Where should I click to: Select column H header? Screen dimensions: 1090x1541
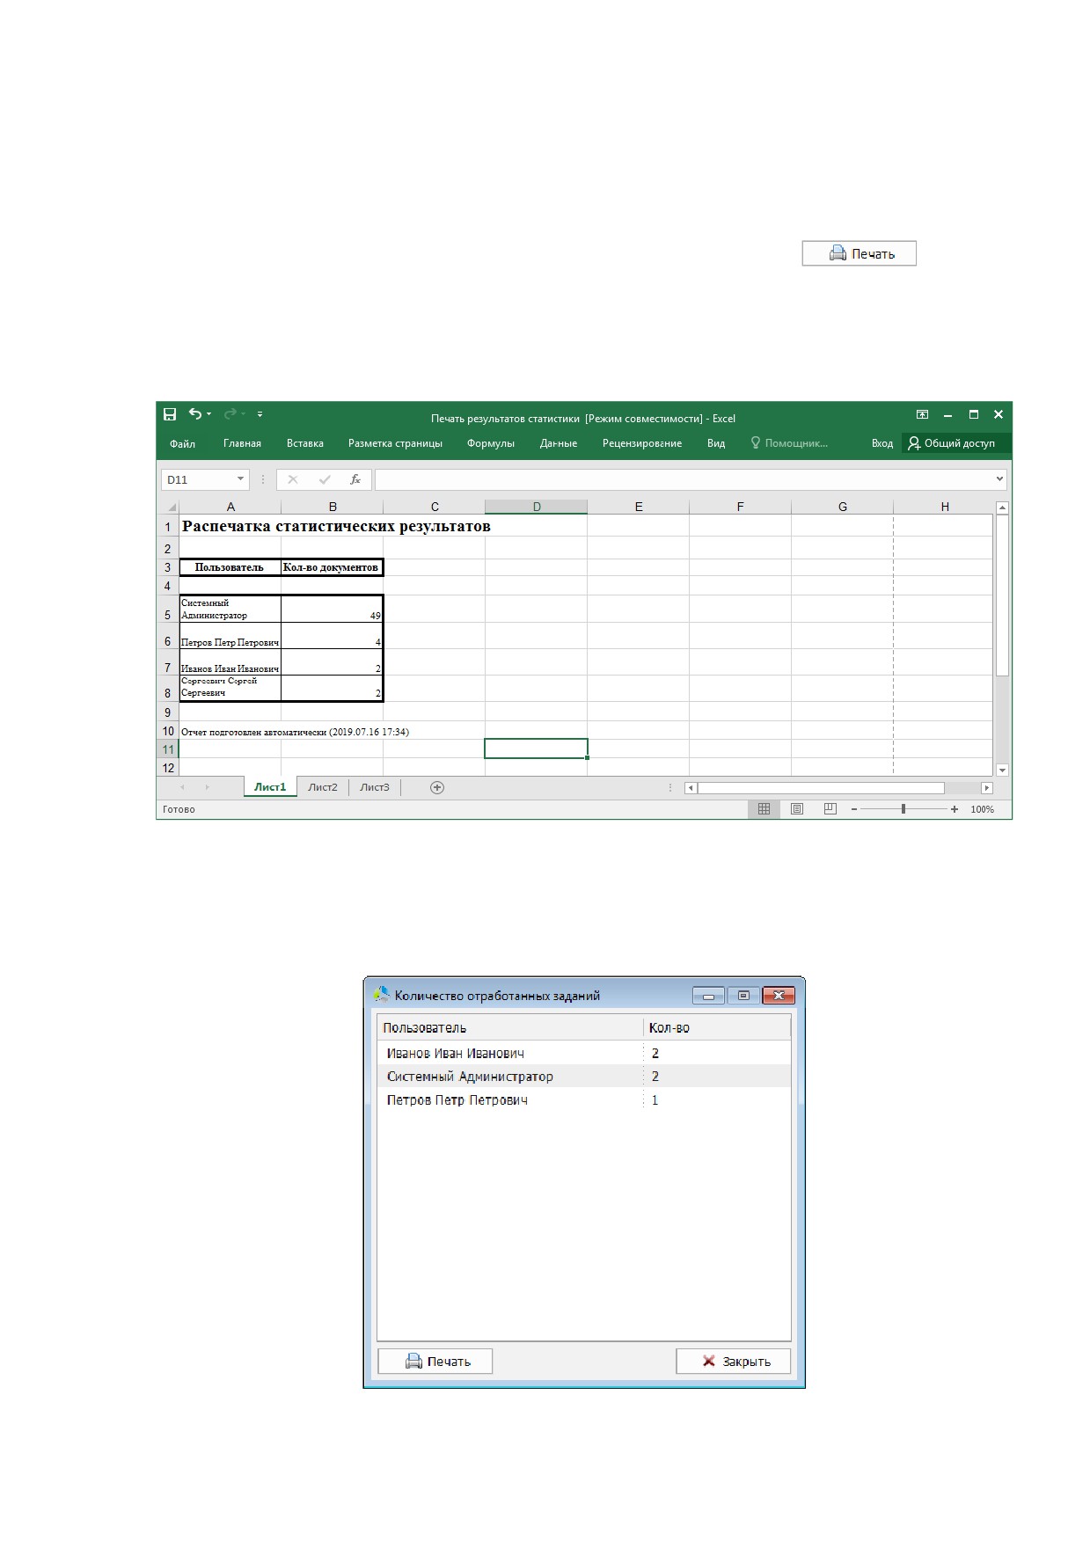(945, 507)
